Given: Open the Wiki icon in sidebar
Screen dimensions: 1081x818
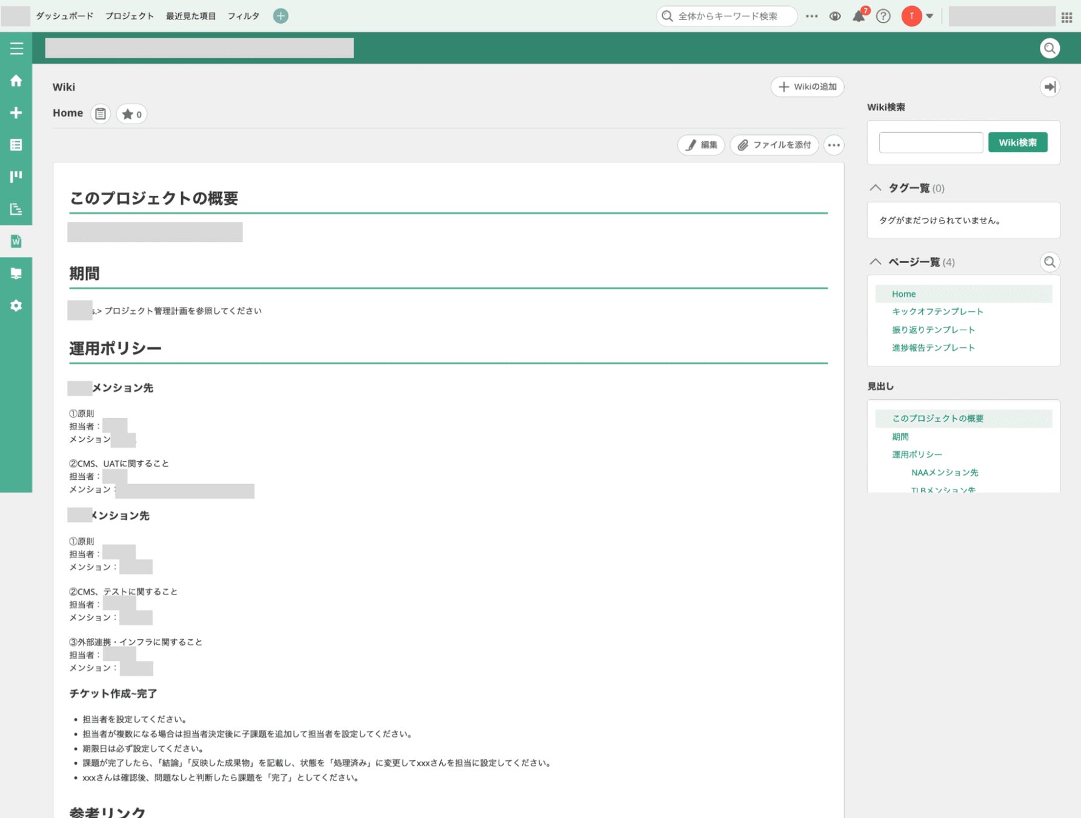Looking at the screenshot, I should coord(16,241).
